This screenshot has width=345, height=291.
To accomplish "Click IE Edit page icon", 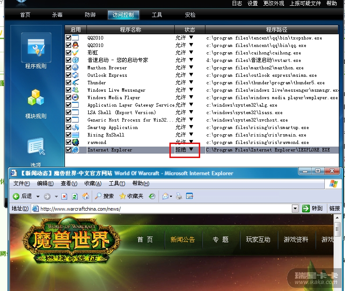I will [190, 196].
